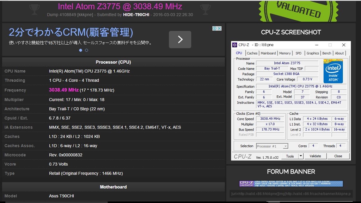The height and width of the screenshot is (203, 361).
Task: Click the Validate button in CPU-Z
Action: point(315,156)
